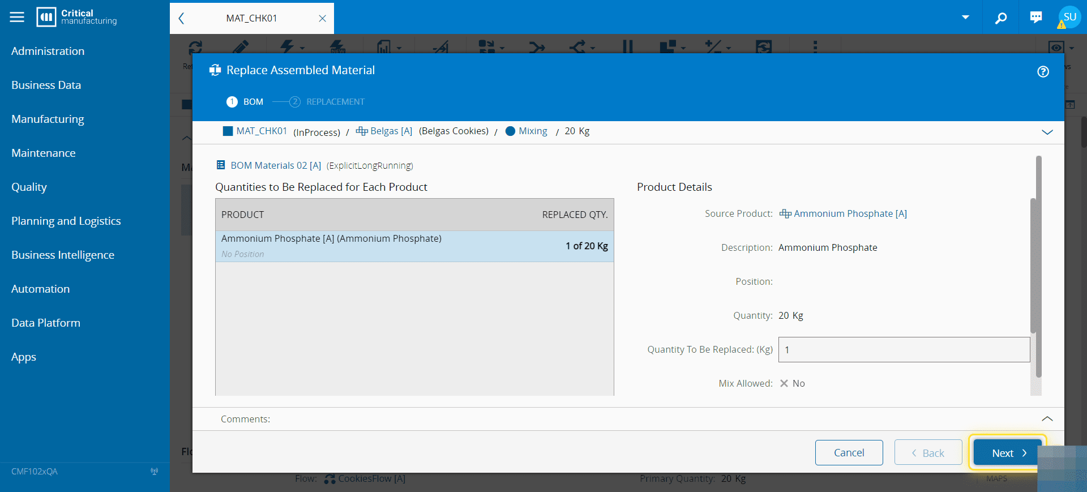Collapse the Comments section

point(1047,419)
